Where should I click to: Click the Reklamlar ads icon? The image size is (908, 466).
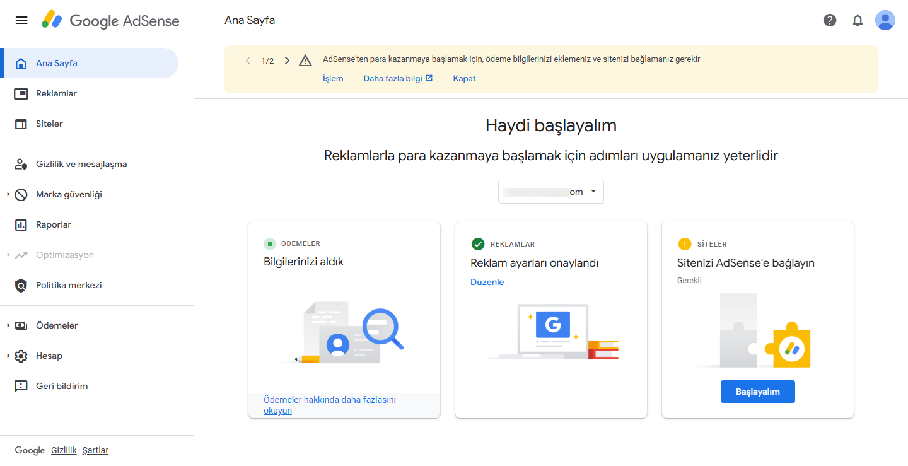click(x=21, y=93)
